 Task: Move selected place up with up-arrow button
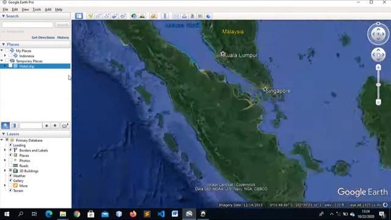pyautogui.click(x=46, y=125)
